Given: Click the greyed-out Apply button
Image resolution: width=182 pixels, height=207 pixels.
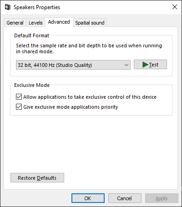Looking at the screenshot, I should point(162,198).
